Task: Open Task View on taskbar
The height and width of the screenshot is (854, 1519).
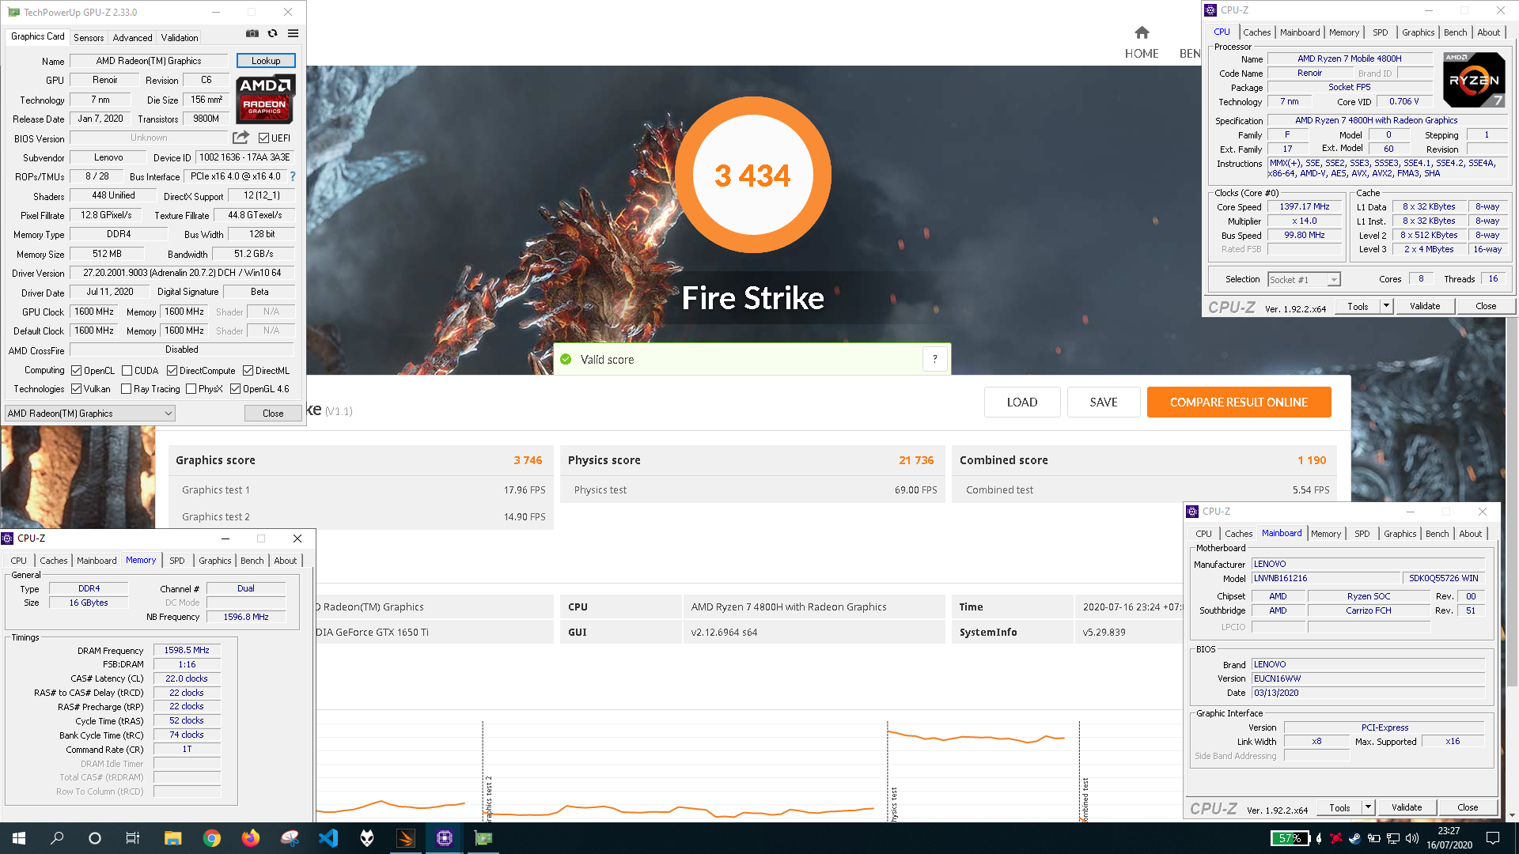Action: coord(133,838)
